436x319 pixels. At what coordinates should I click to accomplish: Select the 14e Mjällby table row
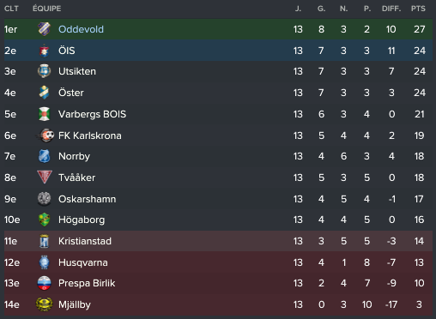pos(218,304)
